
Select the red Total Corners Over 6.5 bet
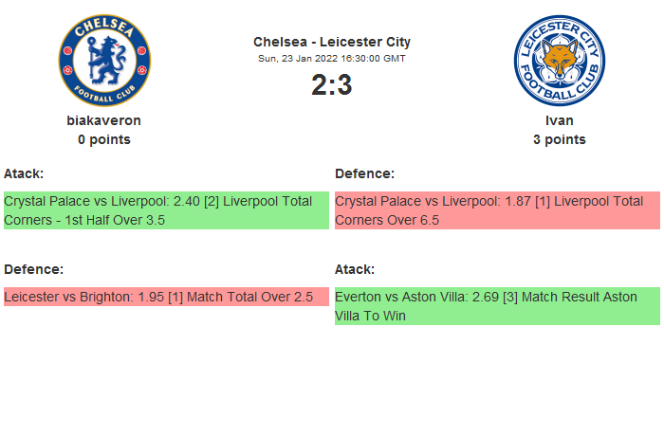tap(497, 210)
